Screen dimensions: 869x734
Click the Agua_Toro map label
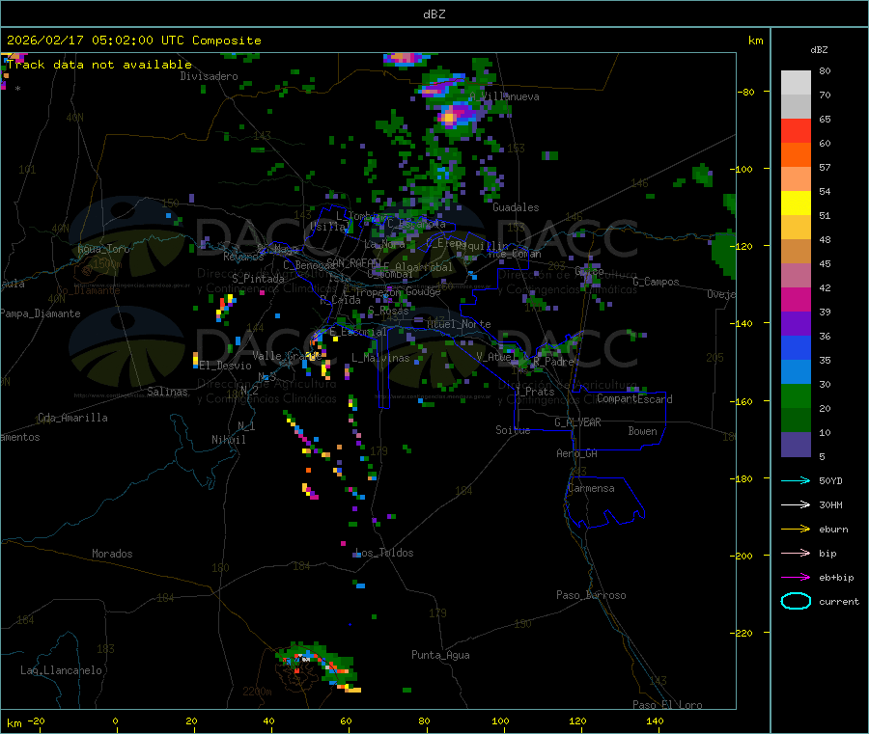(103, 249)
